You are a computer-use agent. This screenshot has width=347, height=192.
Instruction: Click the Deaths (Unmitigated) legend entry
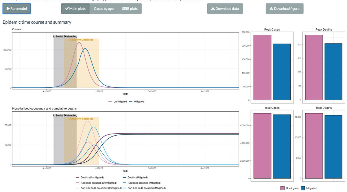click(x=90, y=177)
